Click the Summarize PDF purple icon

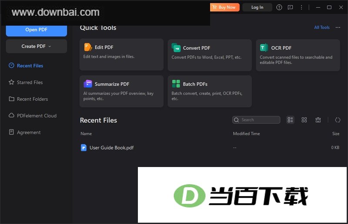tap(88, 84)
